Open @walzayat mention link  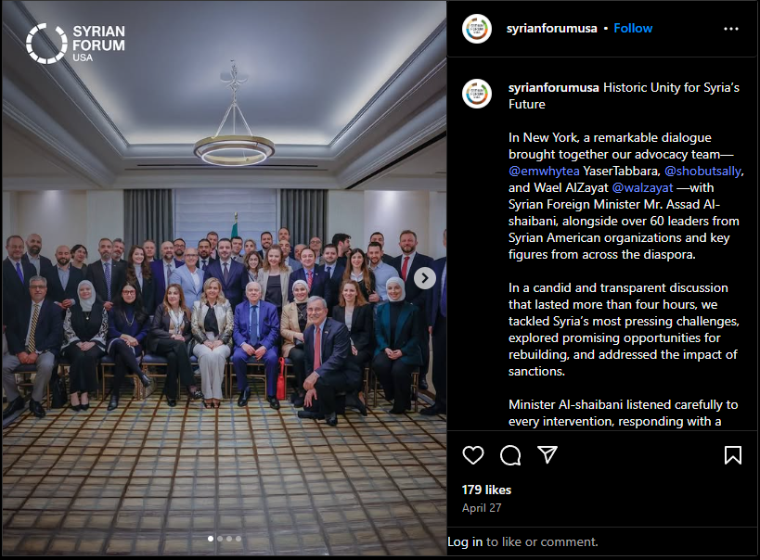tap(642, 187)
